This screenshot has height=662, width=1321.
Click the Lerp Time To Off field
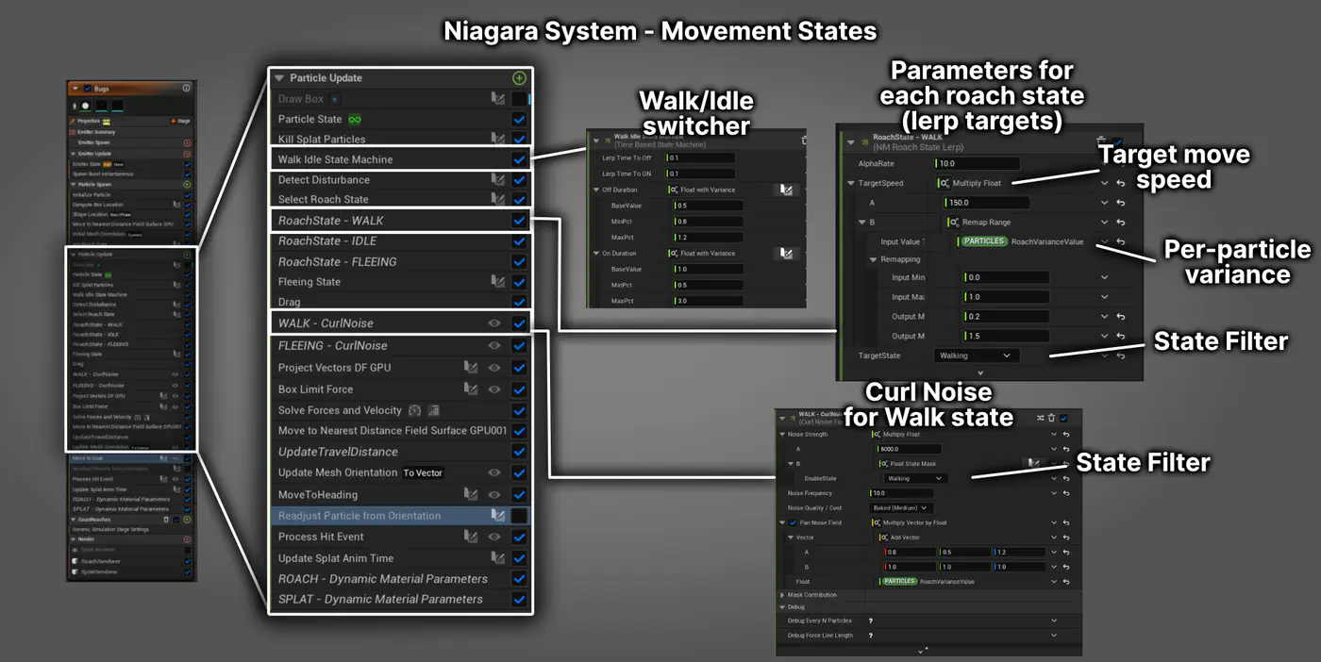(699, 157)
